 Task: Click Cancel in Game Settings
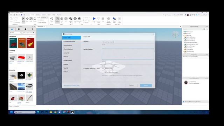coord(131,85)
